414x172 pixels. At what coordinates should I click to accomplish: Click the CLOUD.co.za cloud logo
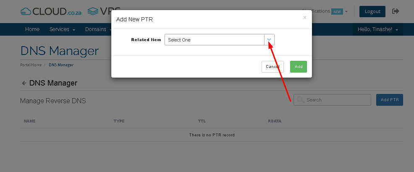[x=51, y=11]
